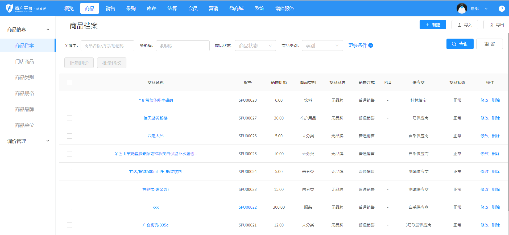This screenshot has width=509, height=235.
Task: Click the merchant platform logo
Action: pos(10,9)
